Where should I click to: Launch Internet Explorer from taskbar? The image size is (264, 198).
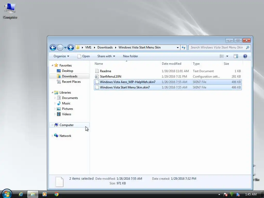pos(21,194)
